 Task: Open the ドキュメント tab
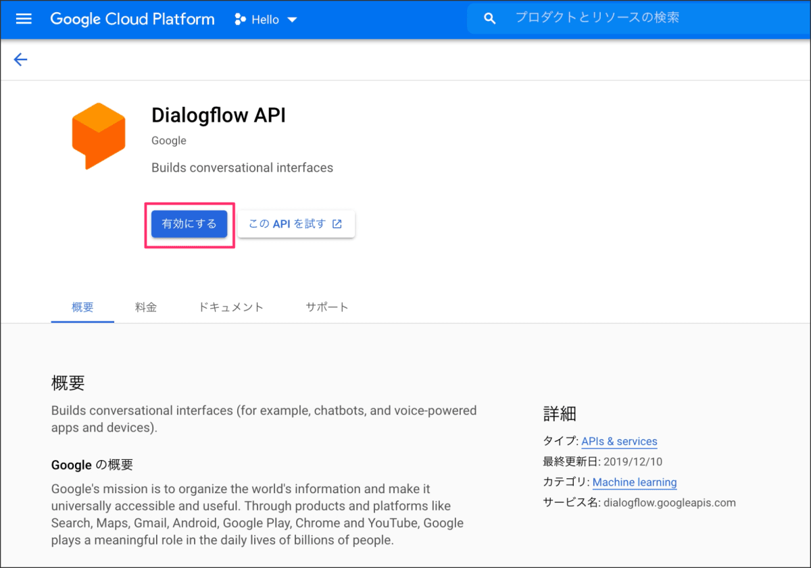[231, 307]
